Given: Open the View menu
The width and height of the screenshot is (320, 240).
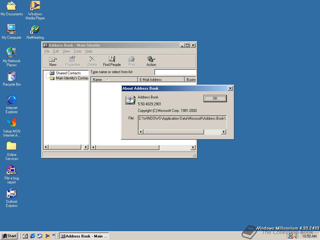Looking at the screenshot, I should 66,51.
